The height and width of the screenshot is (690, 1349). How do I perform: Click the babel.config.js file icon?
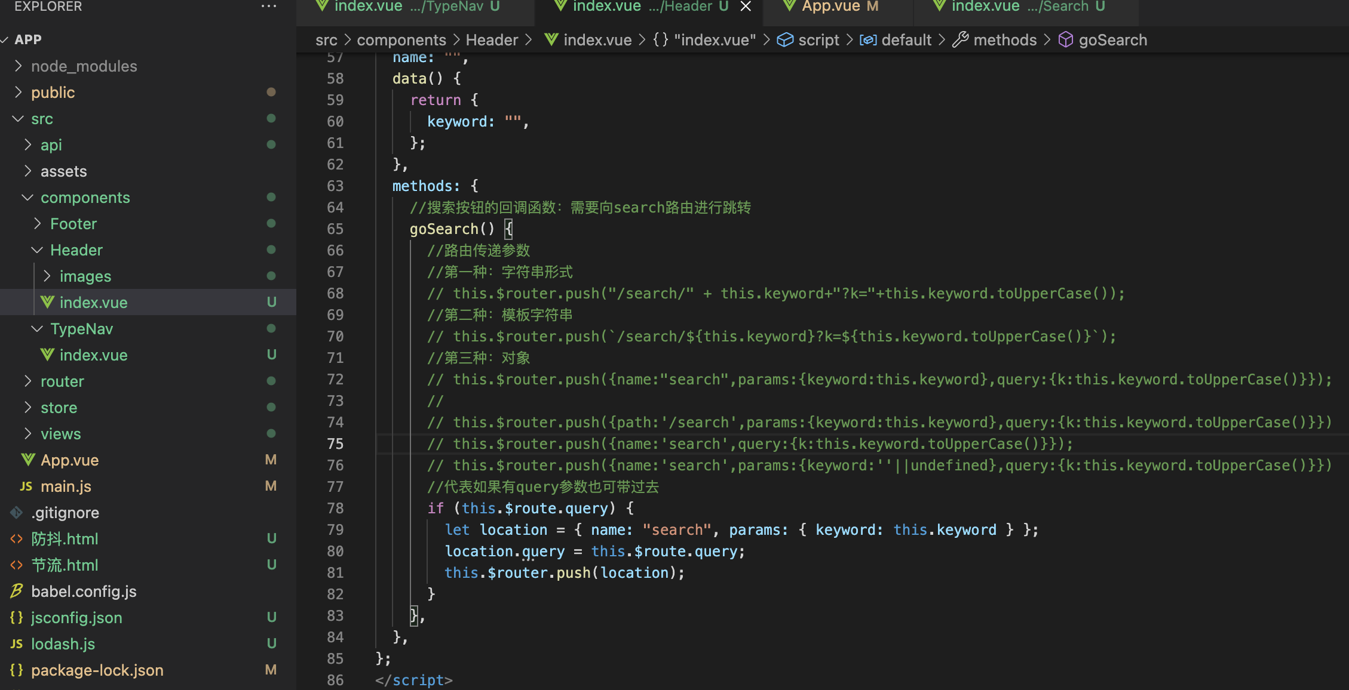(16, 592)
